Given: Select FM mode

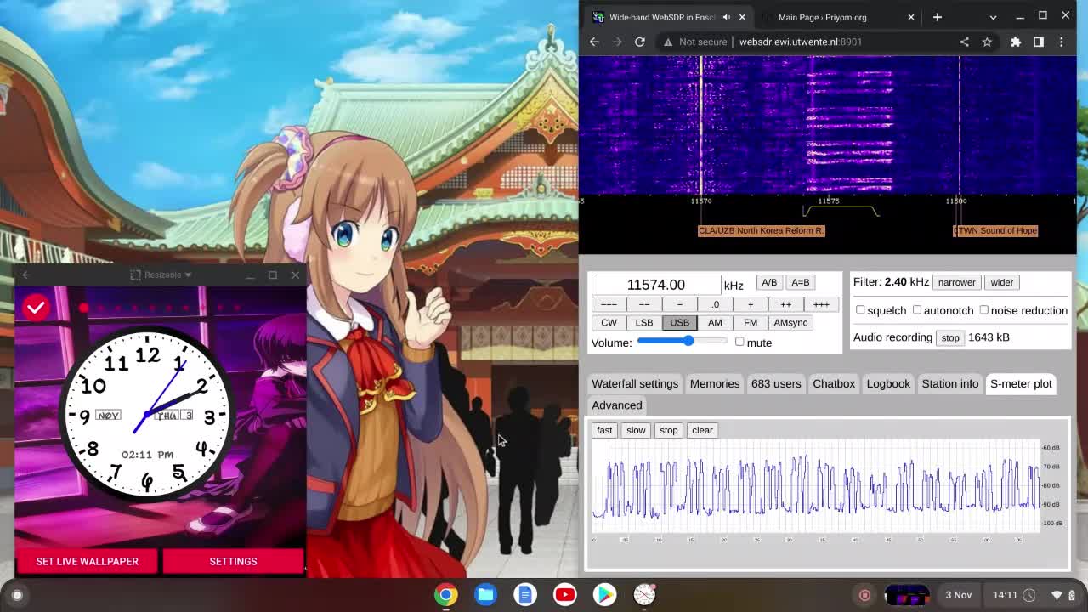Looking at the screenshot, I should point(751,322).
